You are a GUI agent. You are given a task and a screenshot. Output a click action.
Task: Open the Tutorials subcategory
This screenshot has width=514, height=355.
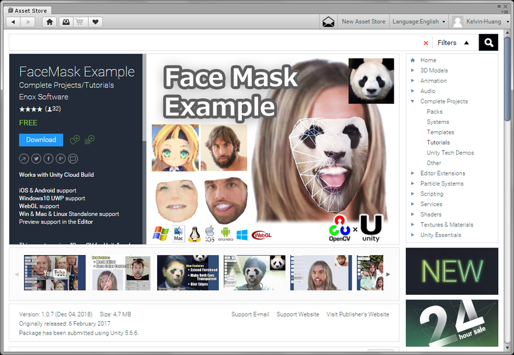[x=438, y=142]
